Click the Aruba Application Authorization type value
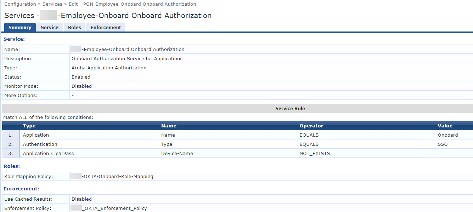This screenshot has width=473, height=212. point(109,68)
